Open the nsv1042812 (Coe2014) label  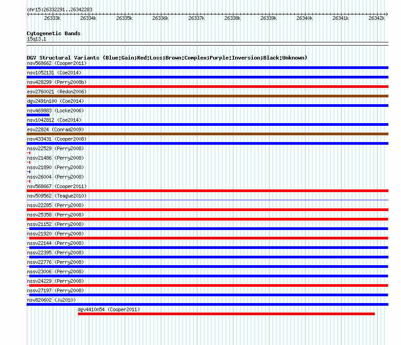pyautogui.click(x=54, y=120)
